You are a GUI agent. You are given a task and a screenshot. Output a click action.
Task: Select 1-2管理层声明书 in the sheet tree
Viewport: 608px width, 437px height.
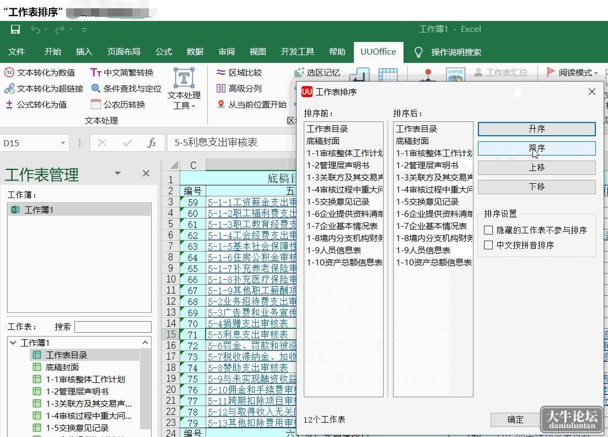[x=77, y=392]
